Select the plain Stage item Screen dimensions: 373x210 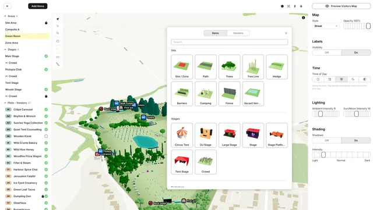pyautogui.click(x=253, y=135)
